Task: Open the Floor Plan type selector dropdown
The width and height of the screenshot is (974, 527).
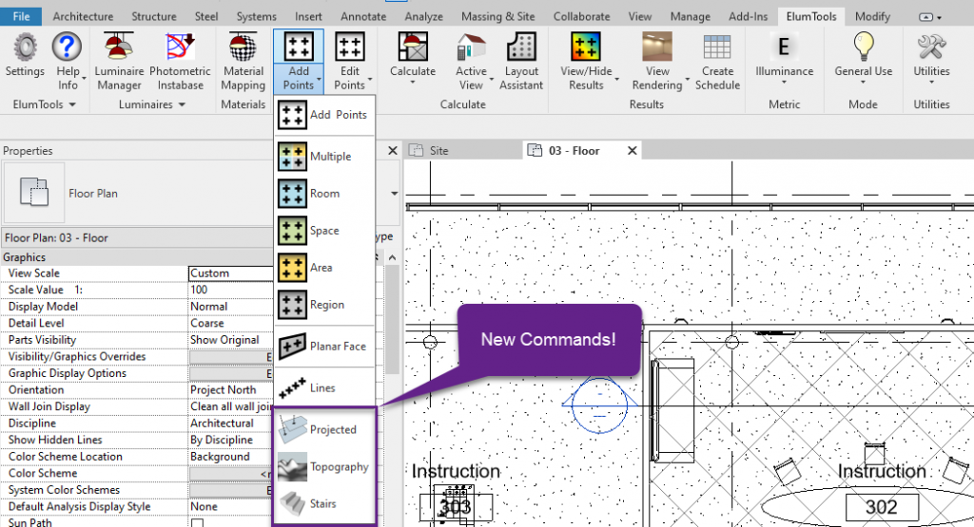Action: pos(394,194)
